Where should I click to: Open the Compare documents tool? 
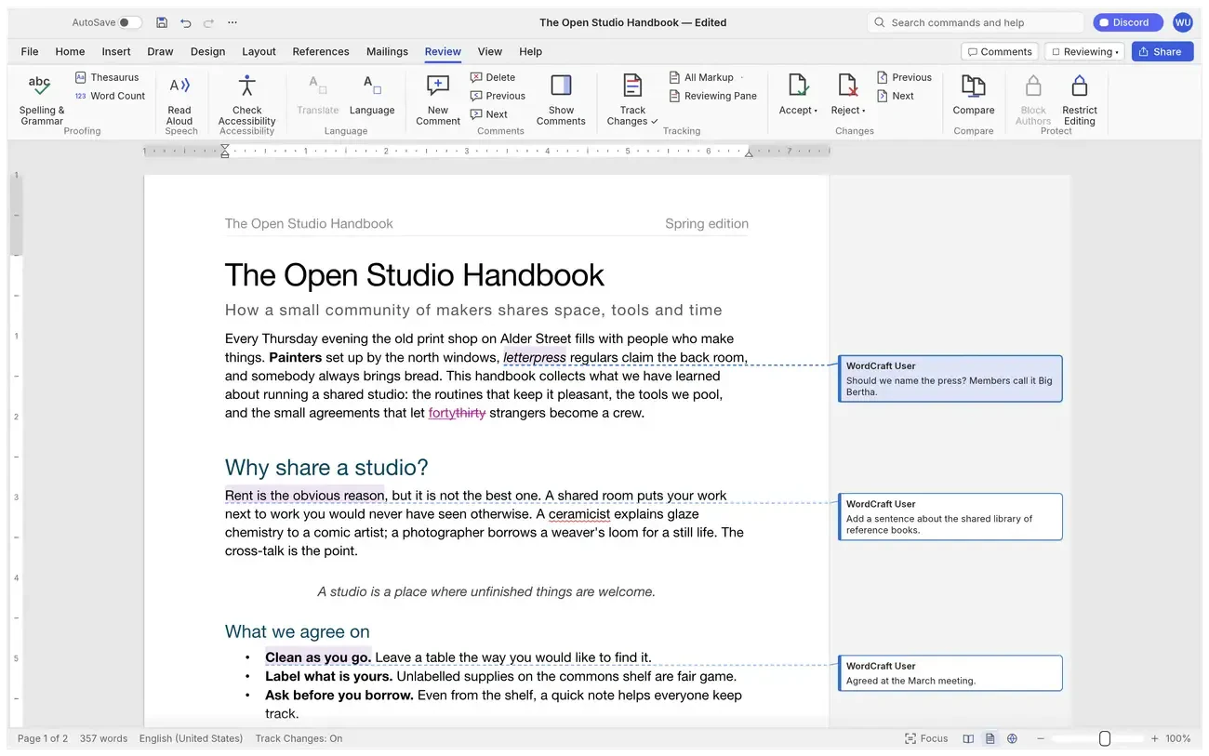click(974, 99)
